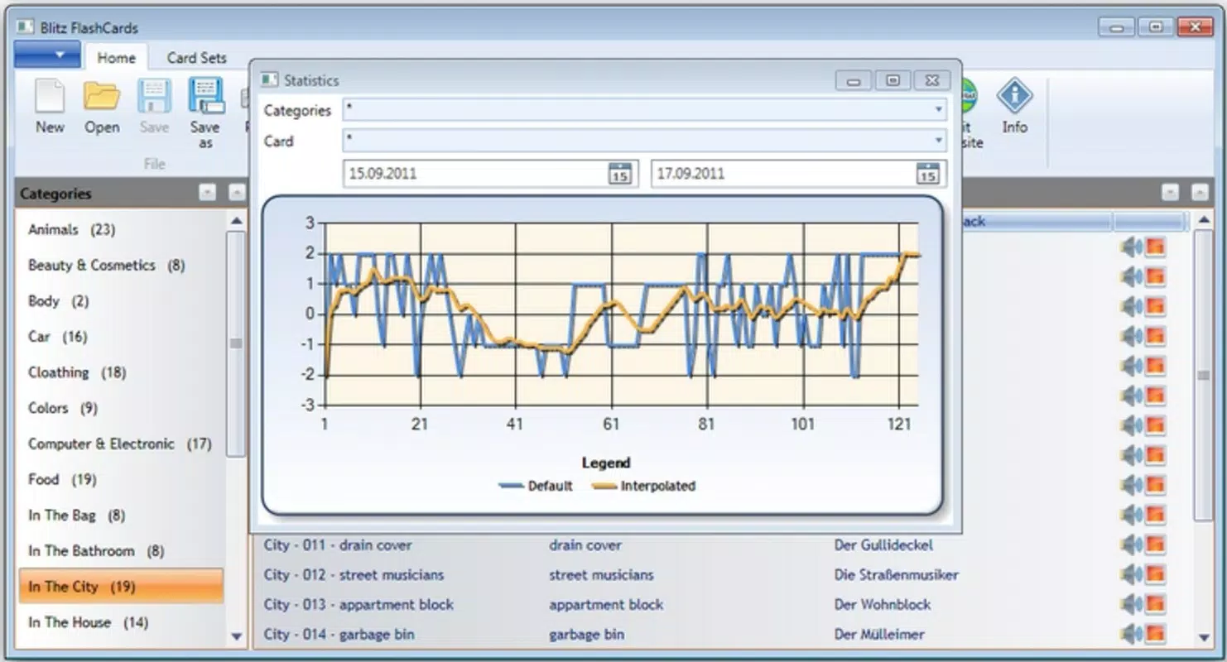Viewport: 1227px width, 662px height.
Task: Select the Colors (9) category
Action: coord(120,407)
